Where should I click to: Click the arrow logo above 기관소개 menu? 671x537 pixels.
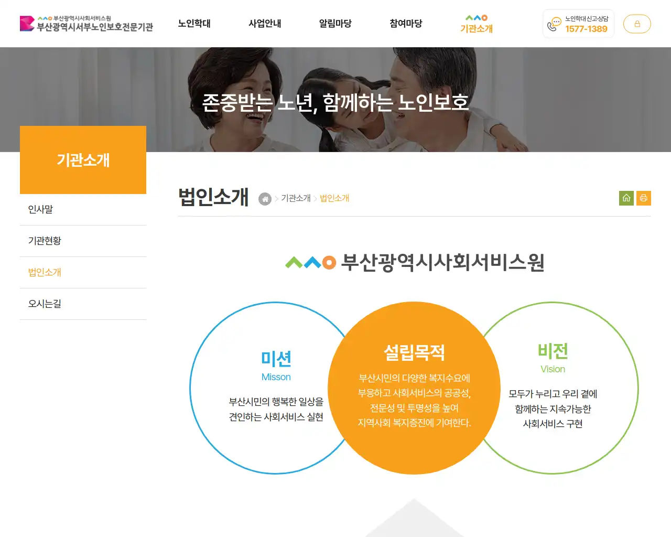[x=475, y=16]
